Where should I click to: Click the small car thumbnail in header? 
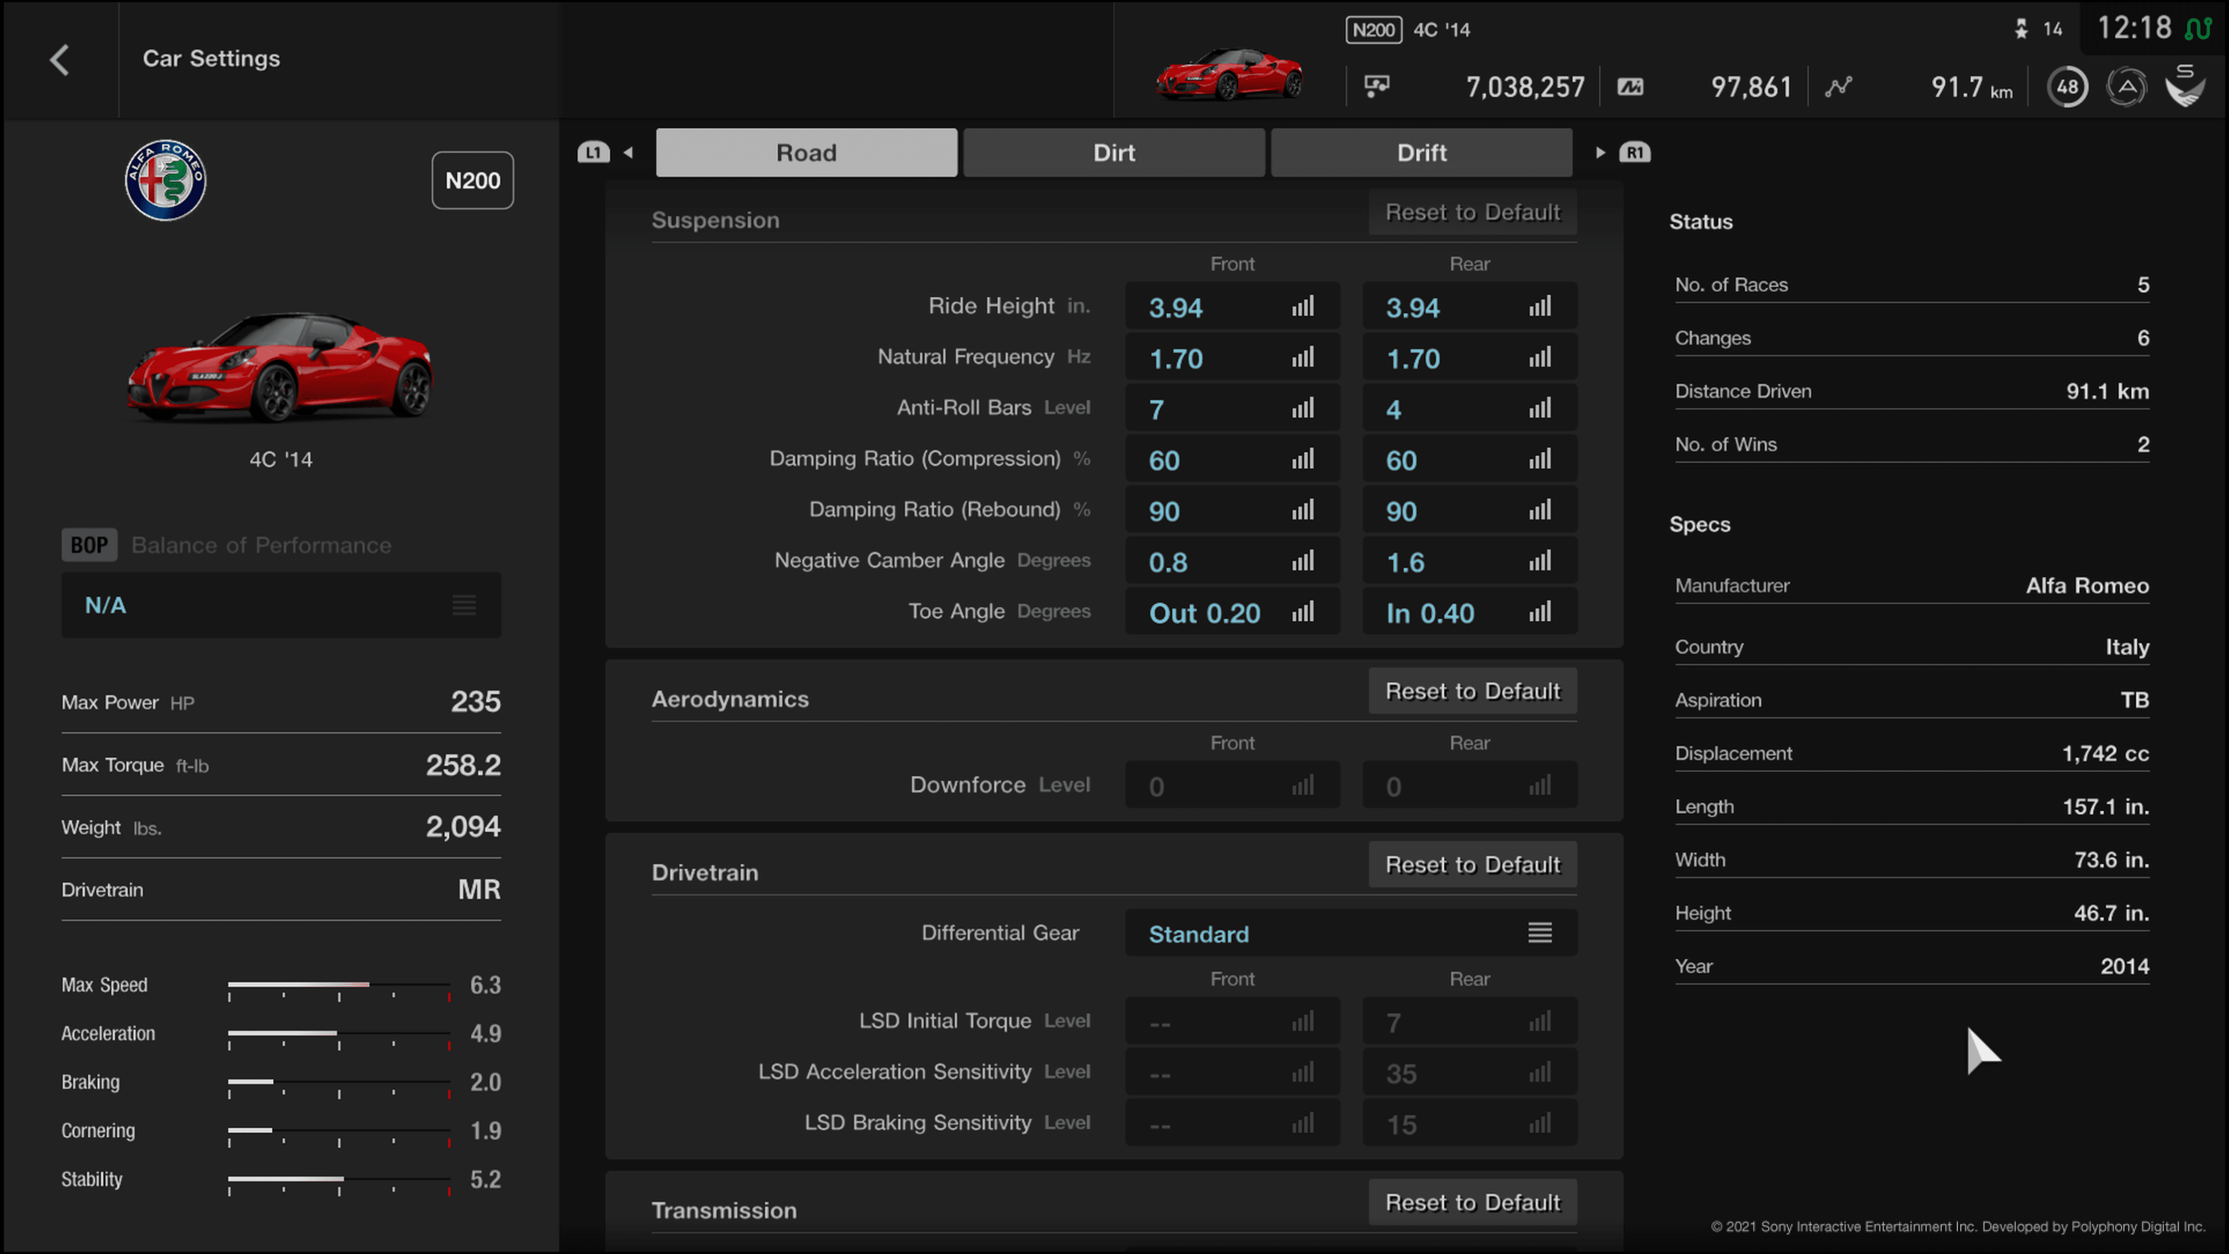coord(1229,75)
